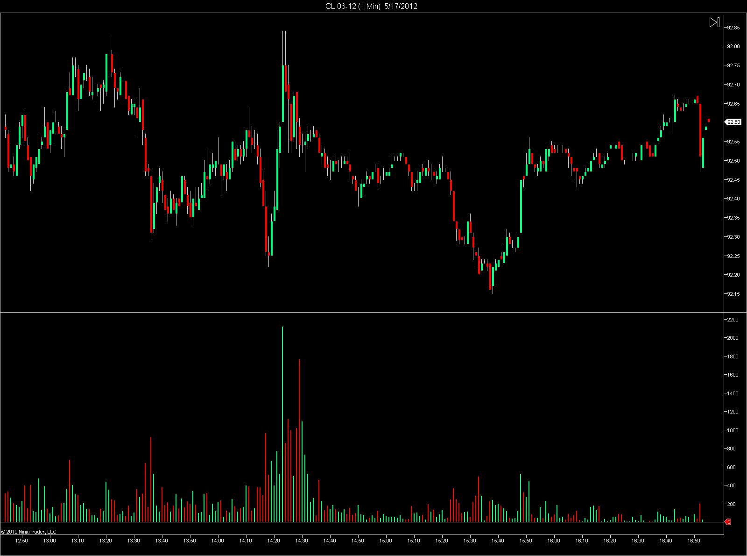
Task: Click the 92.55 price axis label
Action: pos(733,142)
